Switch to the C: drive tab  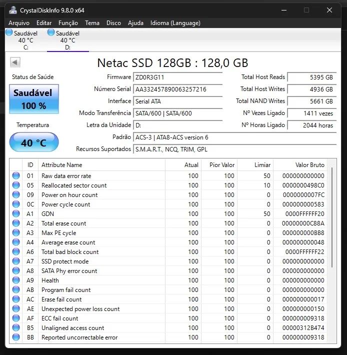click(x=26, y=40)
